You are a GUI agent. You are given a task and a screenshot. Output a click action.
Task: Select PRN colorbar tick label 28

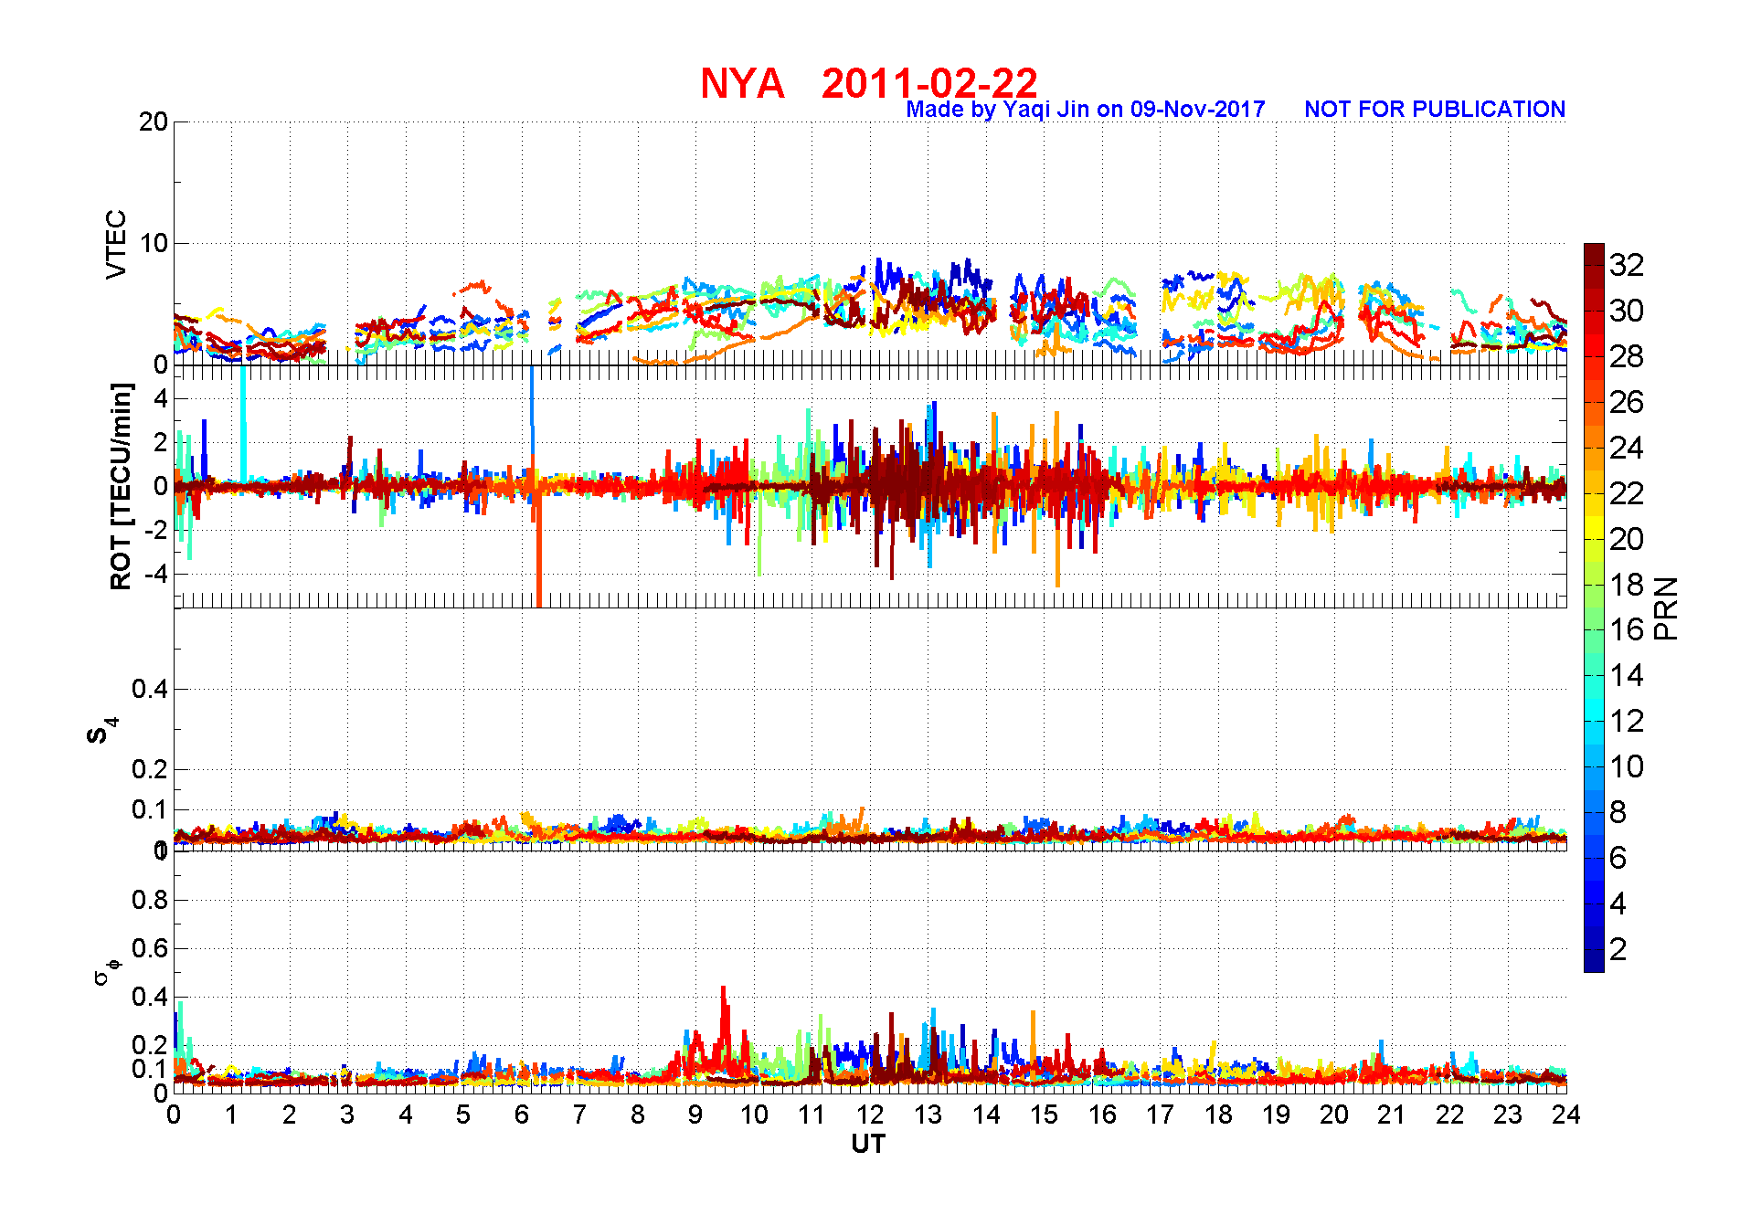point(1627,356)
